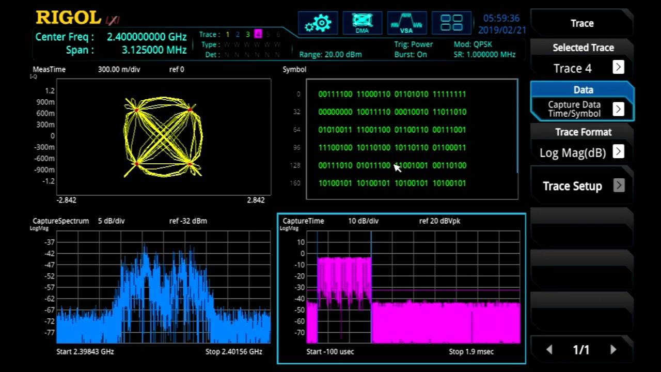Click the ref -32 dBm label
This screenshot has height=372, width=661.
pos(188,221)
